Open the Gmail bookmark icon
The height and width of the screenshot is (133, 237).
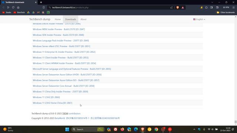[38, 12]
